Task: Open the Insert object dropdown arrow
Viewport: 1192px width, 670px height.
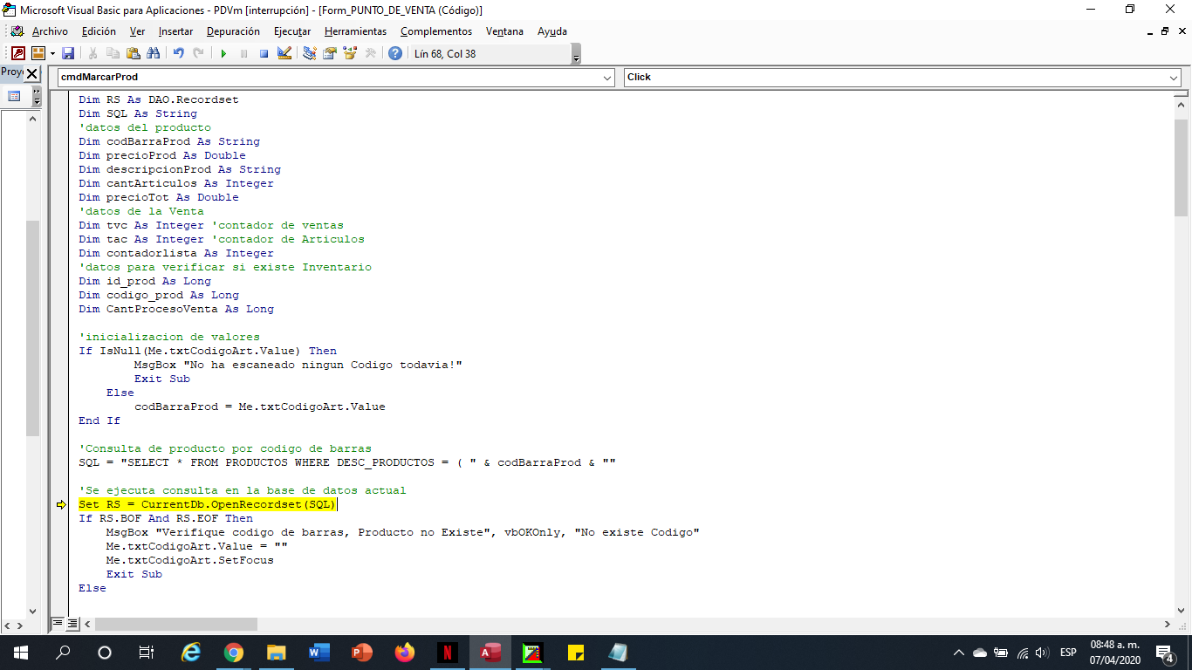Action: click(52, 53)
